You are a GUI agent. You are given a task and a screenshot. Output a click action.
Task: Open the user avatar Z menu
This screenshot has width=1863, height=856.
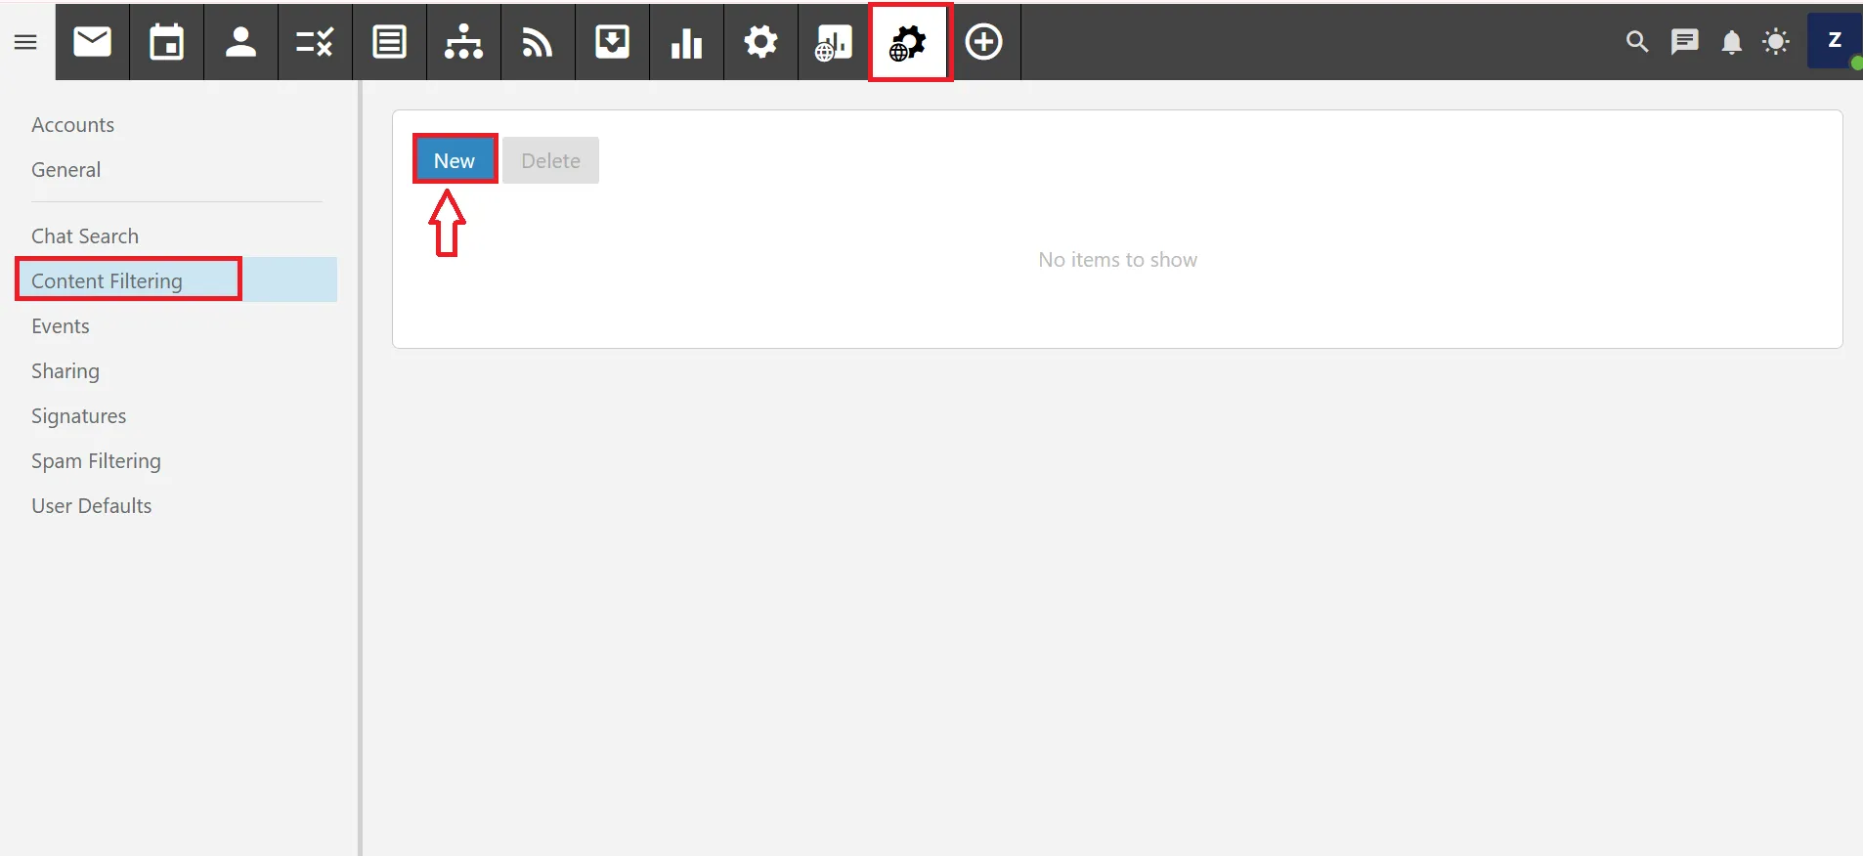coord(1834,41)
